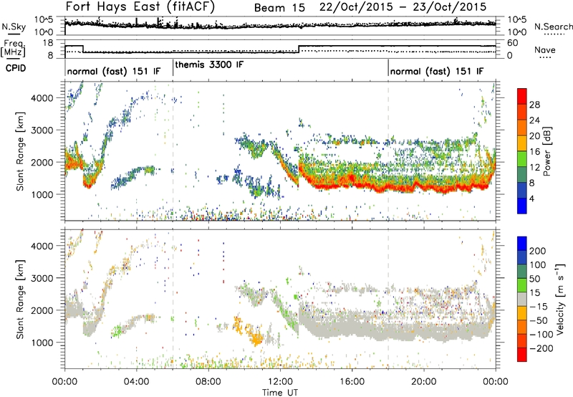Click the left '10^5' tick on the N.Sky axis
This screenshot has width=573, height=397.
(x=44, y=20)
